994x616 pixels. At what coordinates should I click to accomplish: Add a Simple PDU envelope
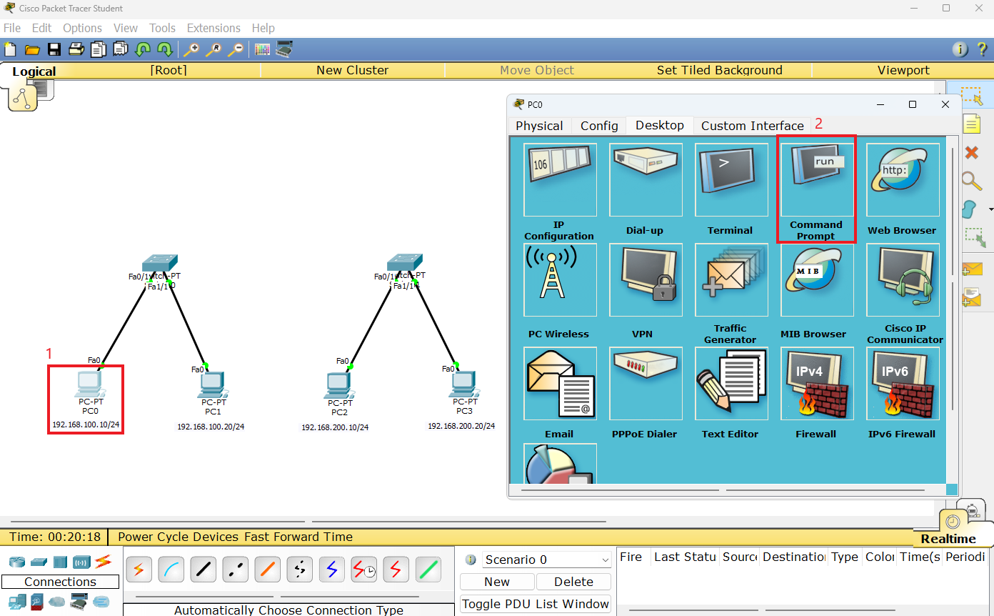tap(972, 269)
